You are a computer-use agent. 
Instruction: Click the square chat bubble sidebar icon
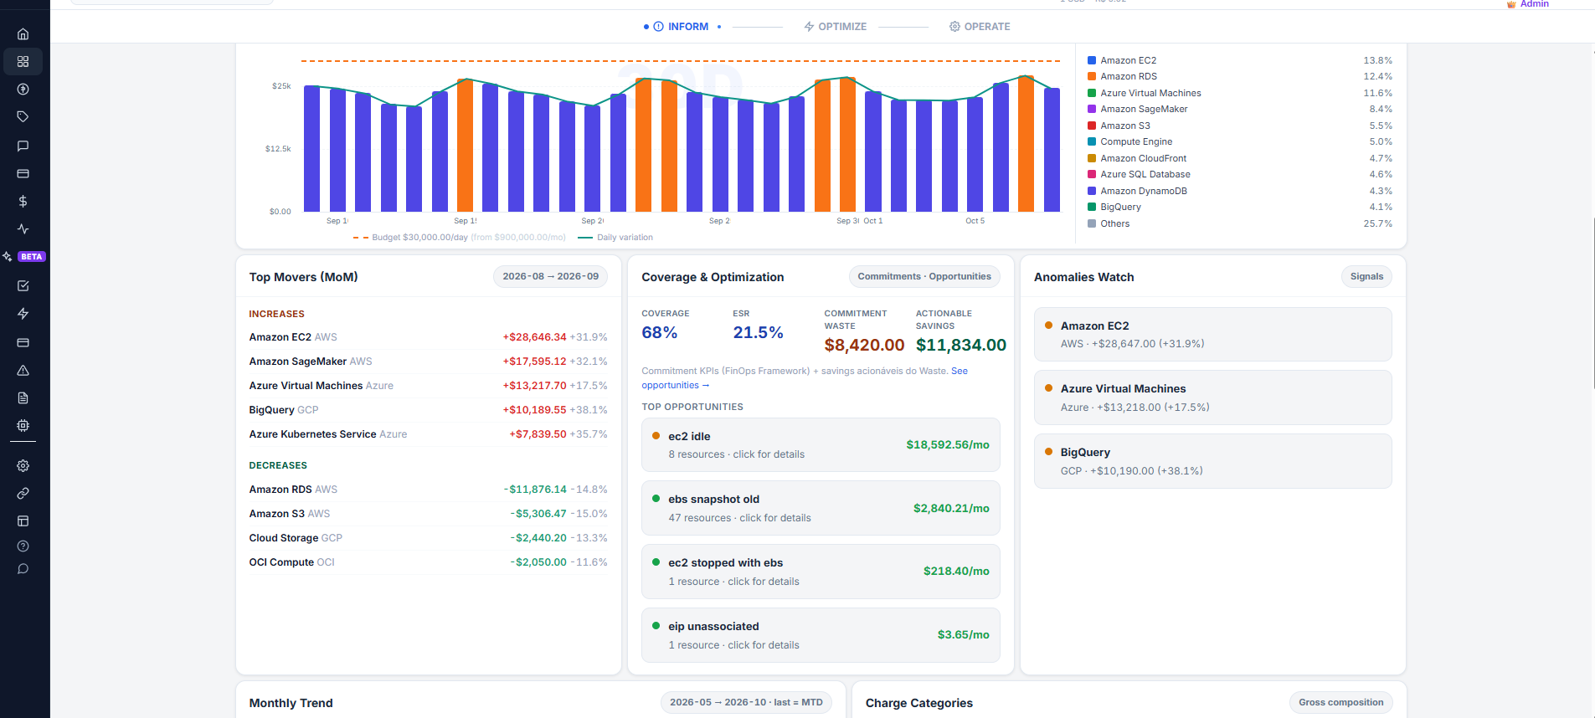(23, 146)
